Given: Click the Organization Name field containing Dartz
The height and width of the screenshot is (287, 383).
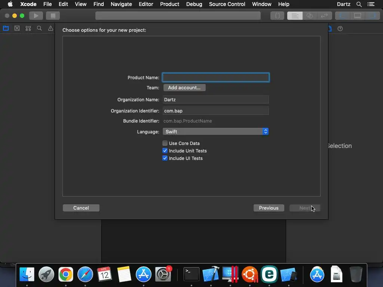Looking at the screenshot, I should click(216, 99).
